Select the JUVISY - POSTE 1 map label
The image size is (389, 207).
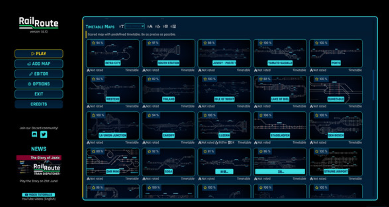[224, 63]
